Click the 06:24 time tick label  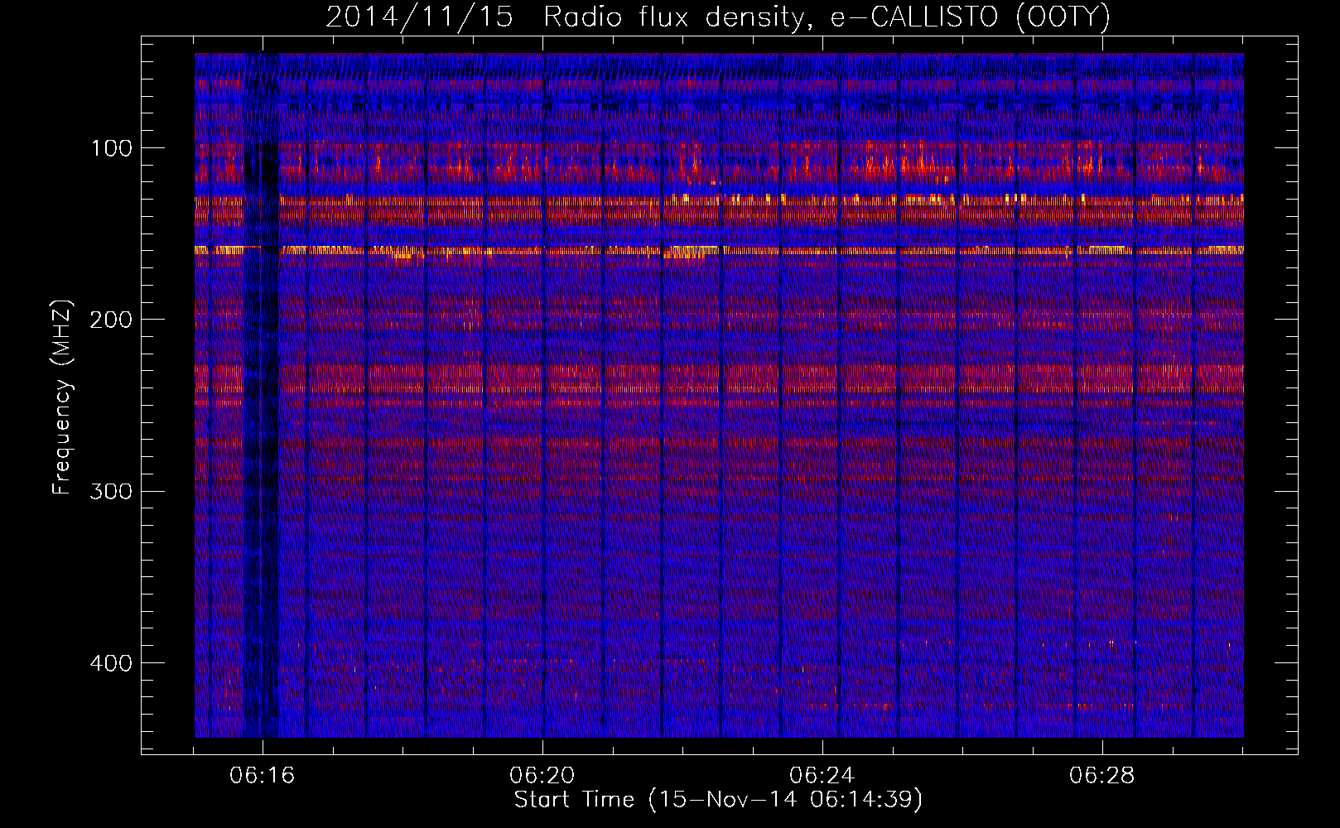[x=822, y=776]
